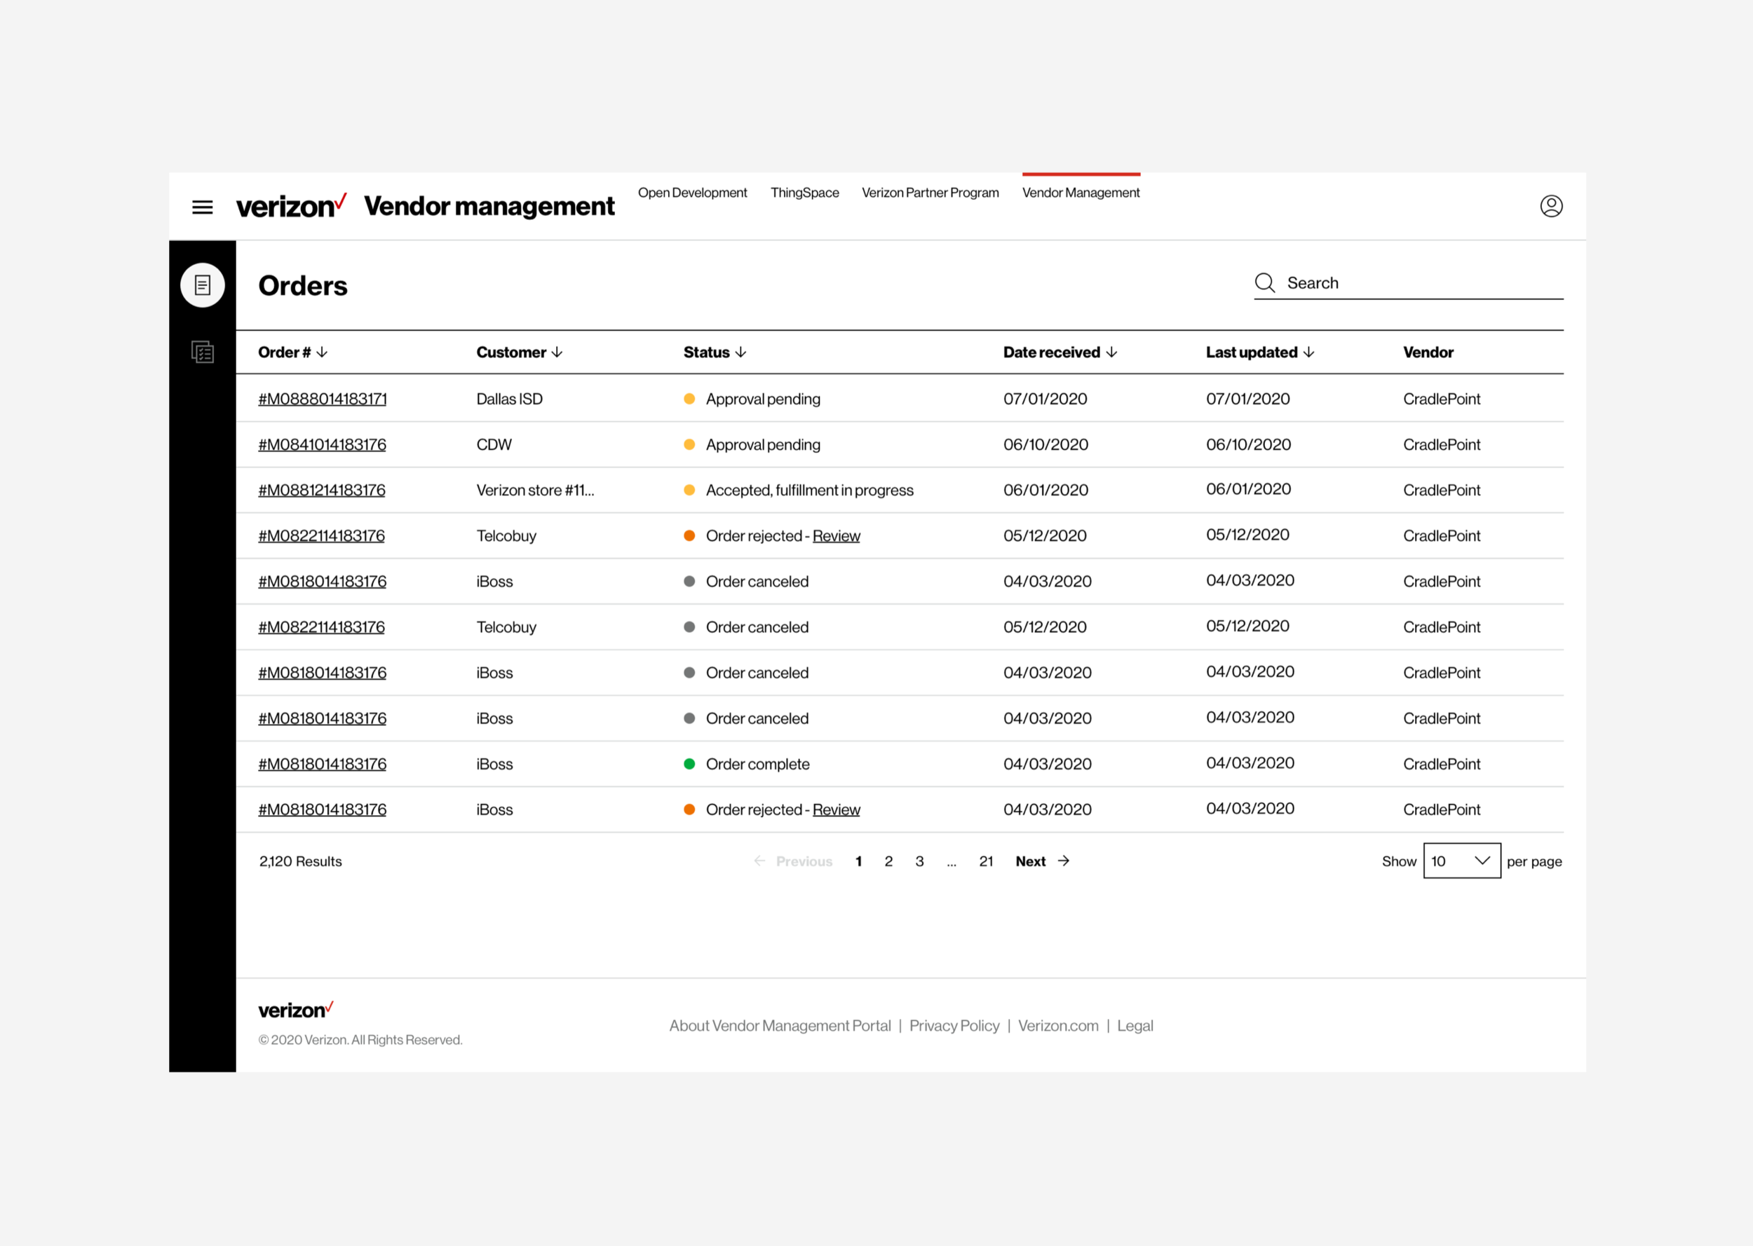Image resolution: width=1753 pixels, height=1246 pixels.
Task: Expand the per page count dropdown
Action: 1462,861
